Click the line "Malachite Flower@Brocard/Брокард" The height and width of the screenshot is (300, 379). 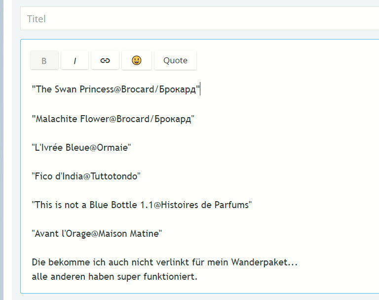coord(113,119)
